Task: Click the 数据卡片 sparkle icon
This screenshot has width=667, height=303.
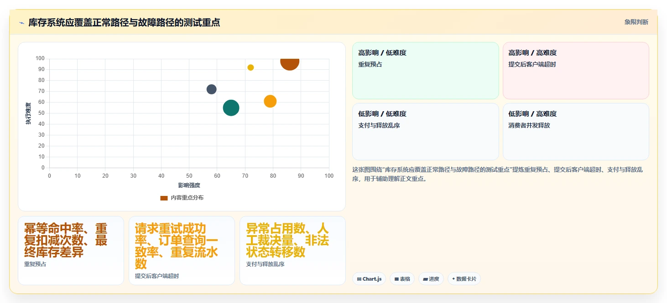Action: click(453, 279)
